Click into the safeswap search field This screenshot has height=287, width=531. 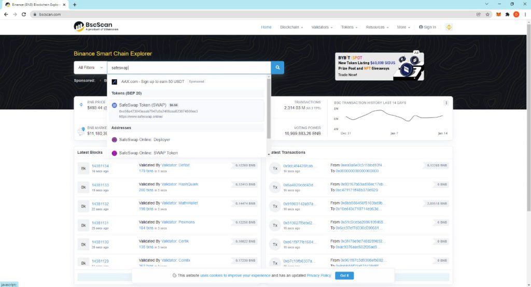coord(189,67)
